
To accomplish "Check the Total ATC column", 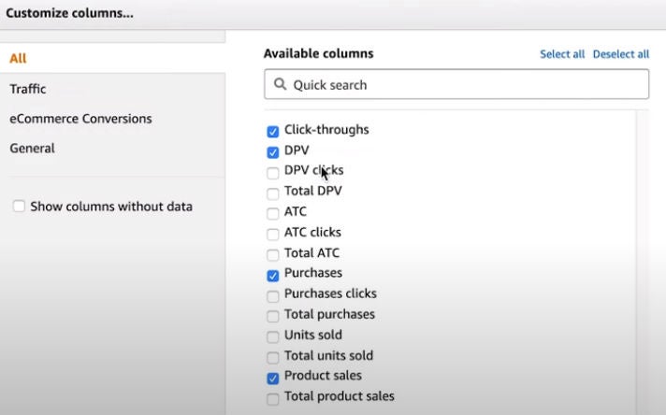I will [x=273, y=254].
